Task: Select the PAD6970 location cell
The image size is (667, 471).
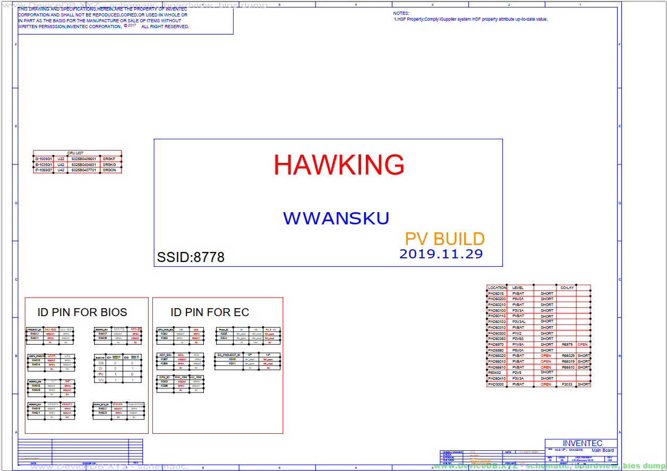Action: point(496,345)
